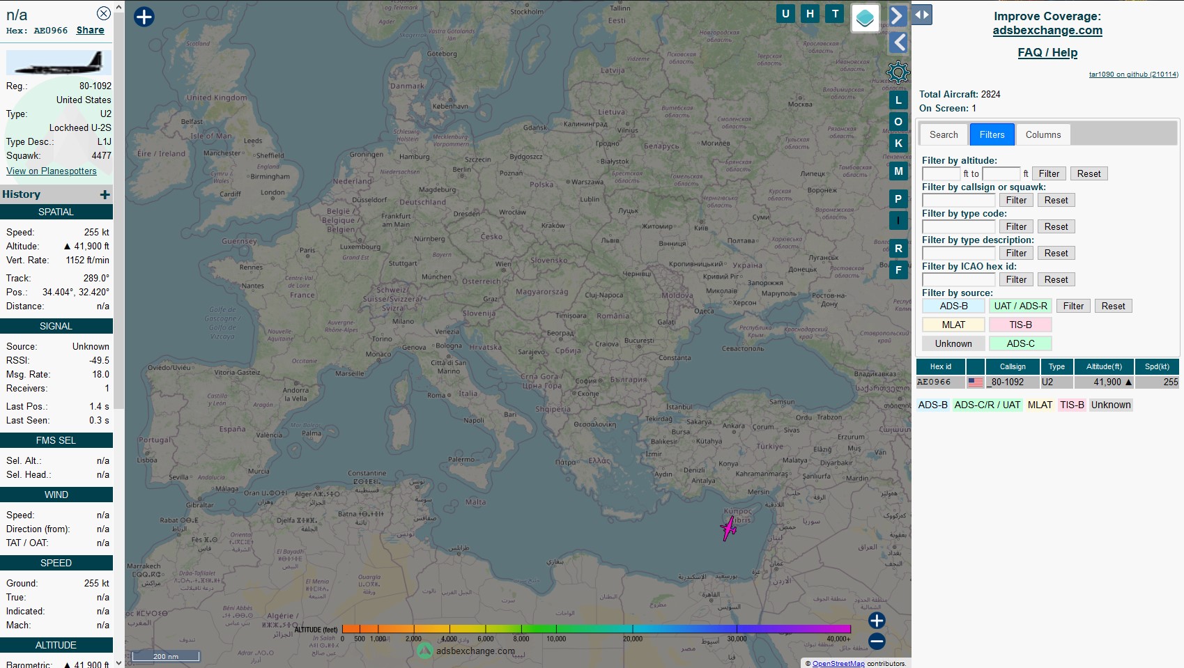Click the left-arrow sidebar shrink button
This screenshot has width=1184, height=668.
[898, 42]
